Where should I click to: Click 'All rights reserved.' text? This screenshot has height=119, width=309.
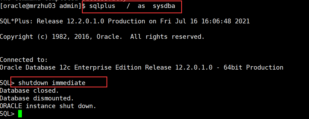(x=167, y=37)
